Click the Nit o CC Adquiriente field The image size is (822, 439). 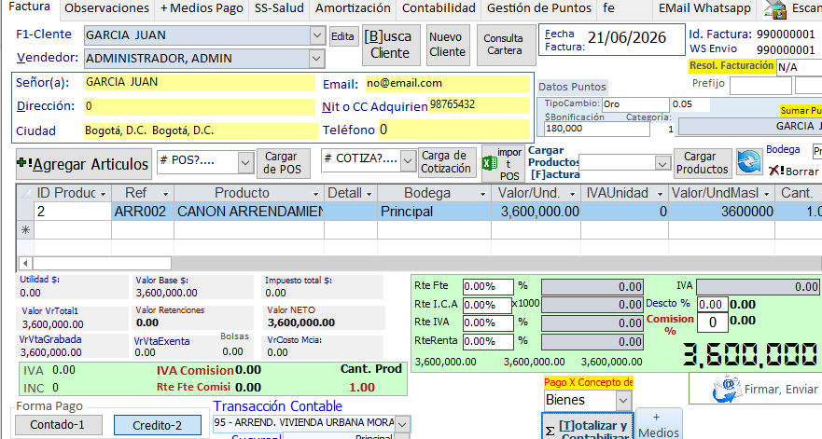tap(480, 104)
